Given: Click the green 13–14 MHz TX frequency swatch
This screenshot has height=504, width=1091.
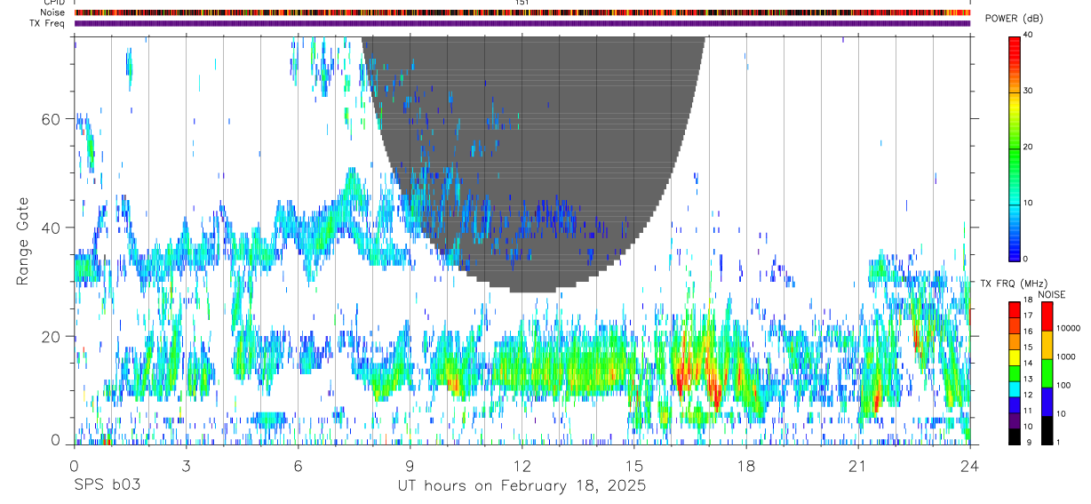Looking at the screenshot, I should pos(1014,373).
